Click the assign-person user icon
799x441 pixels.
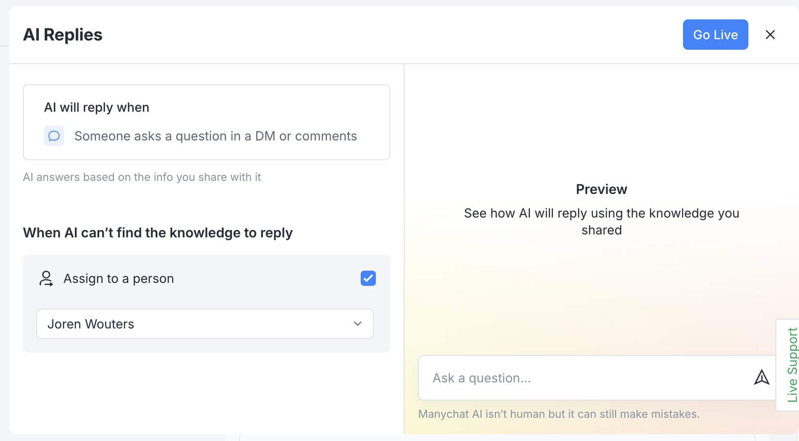point(46,278)
